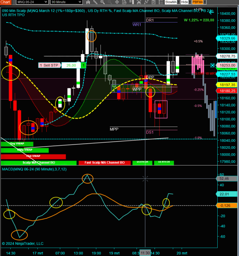Viewport: 239px width, 256px height.
Task: Click the SlowMA button
Action: click(x=171, y=2)
